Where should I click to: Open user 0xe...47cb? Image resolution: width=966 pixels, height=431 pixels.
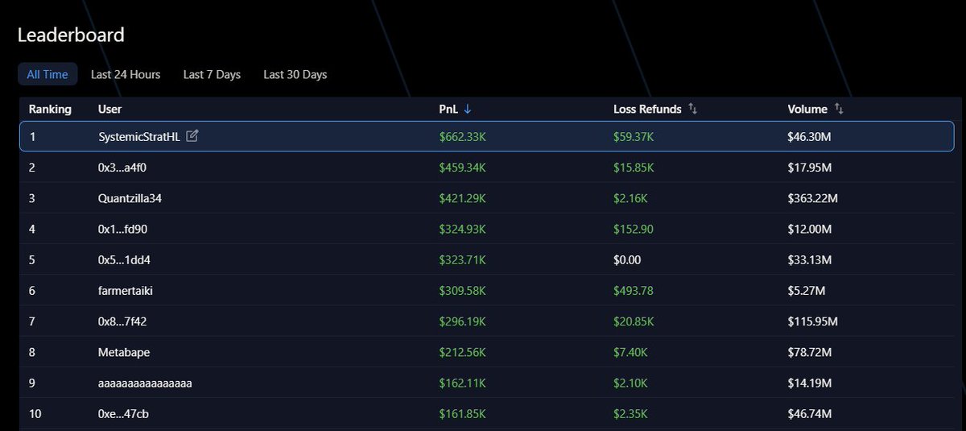(x=123, y=414)
